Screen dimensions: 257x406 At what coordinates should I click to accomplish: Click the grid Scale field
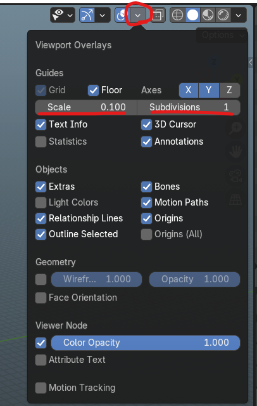point(86,107)
